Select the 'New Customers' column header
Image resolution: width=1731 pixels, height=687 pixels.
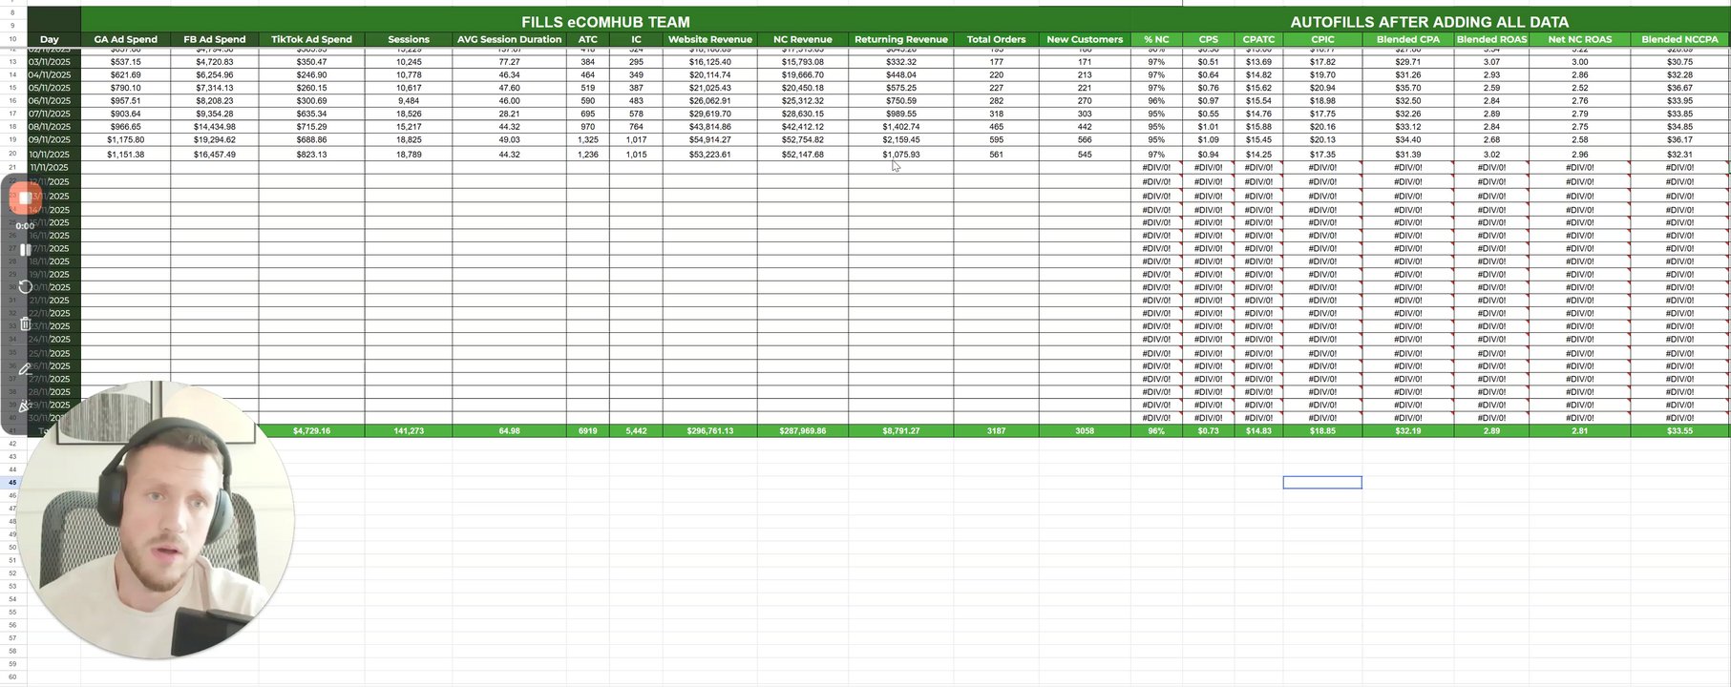1085,39
